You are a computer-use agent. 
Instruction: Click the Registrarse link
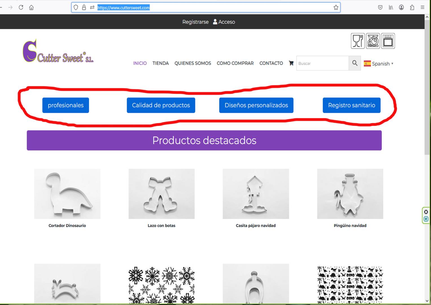pyautogui.click(x=195, y=22)
